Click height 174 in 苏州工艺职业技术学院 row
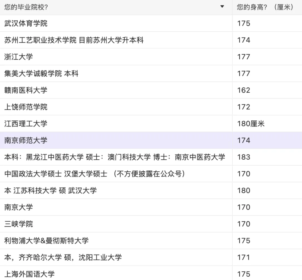This screenshot has width=302, height=280. coord(267,40)
